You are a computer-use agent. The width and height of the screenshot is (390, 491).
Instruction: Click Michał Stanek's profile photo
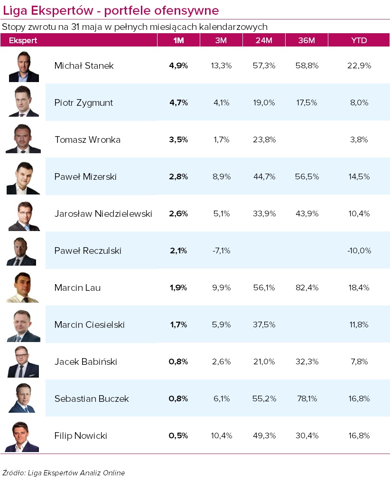(24, 66)
